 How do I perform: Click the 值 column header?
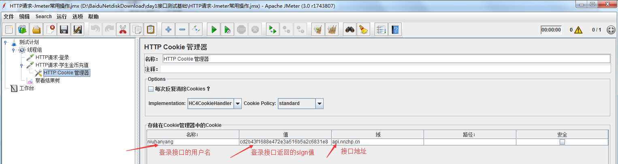pos(285,135)
